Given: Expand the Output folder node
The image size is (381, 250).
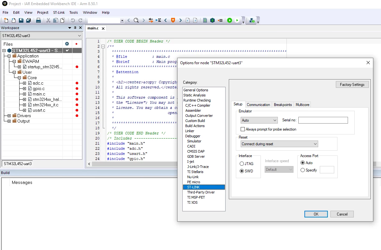Looking at the screenshot, I should coord(9,121).
